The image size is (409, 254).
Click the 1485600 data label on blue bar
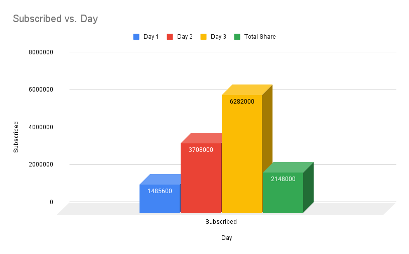click(160, 192)
